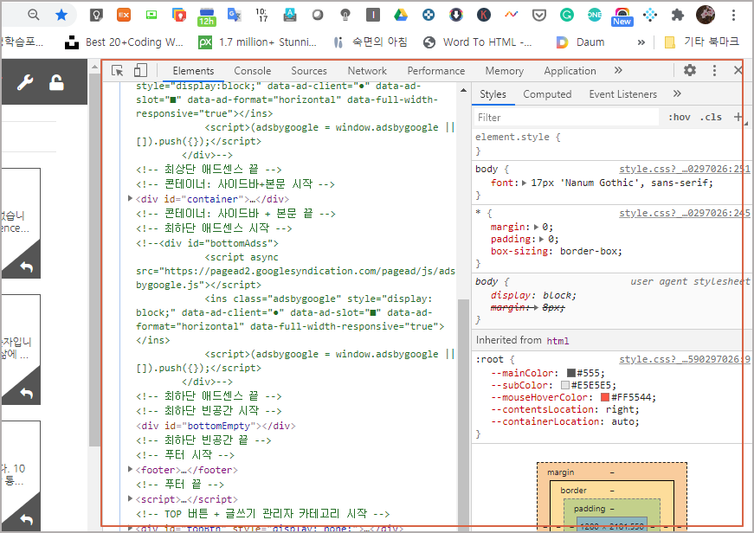Open the Pocket extension icon
The image size is (754, 533).
click(539, 16)
